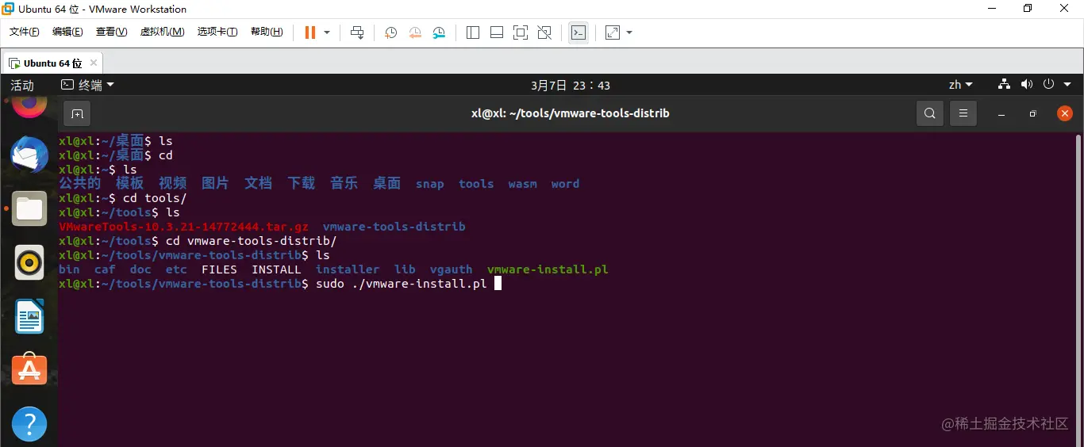Click Send Ctrl+Alt+Del to VM icon
The image size is (1084, 447).
coord(357,32)
